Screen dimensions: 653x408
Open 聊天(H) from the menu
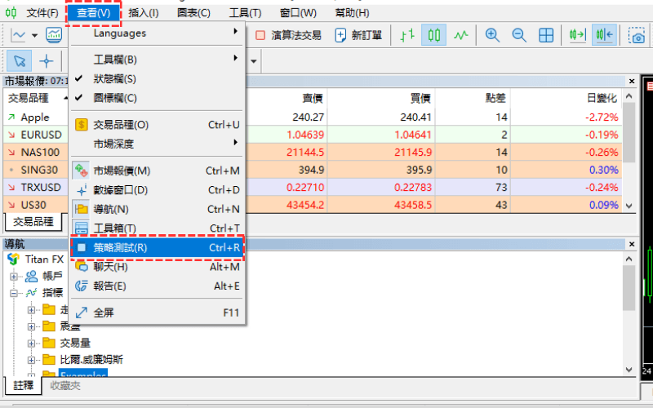pos(157,267)
